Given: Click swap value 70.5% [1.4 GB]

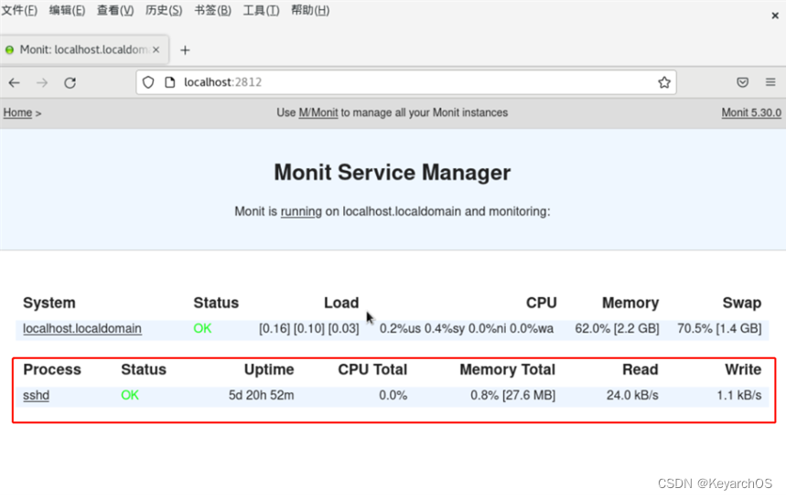Looking at the screenshot, I should 719,328.
